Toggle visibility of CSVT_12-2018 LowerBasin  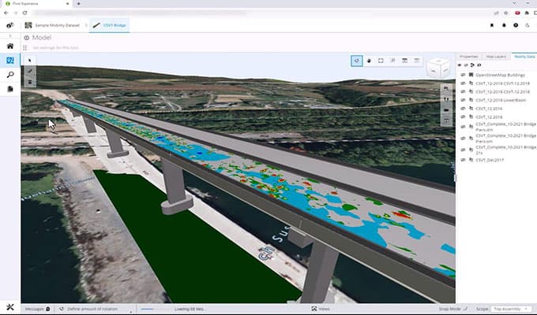coord(464,100)
